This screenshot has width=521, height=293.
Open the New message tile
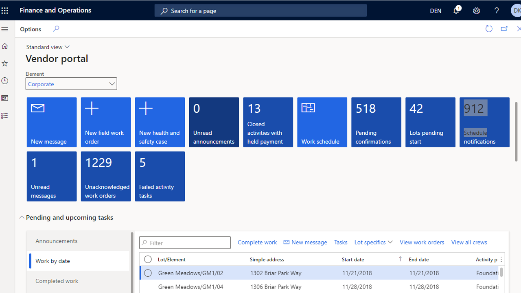pyautogui.click(x=52, y=122)
